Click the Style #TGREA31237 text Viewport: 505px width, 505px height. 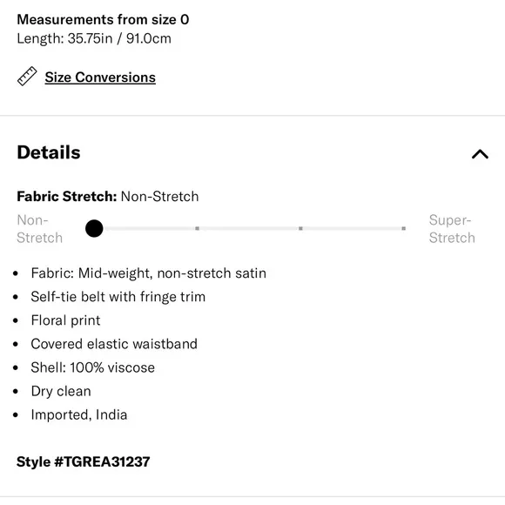83,461
